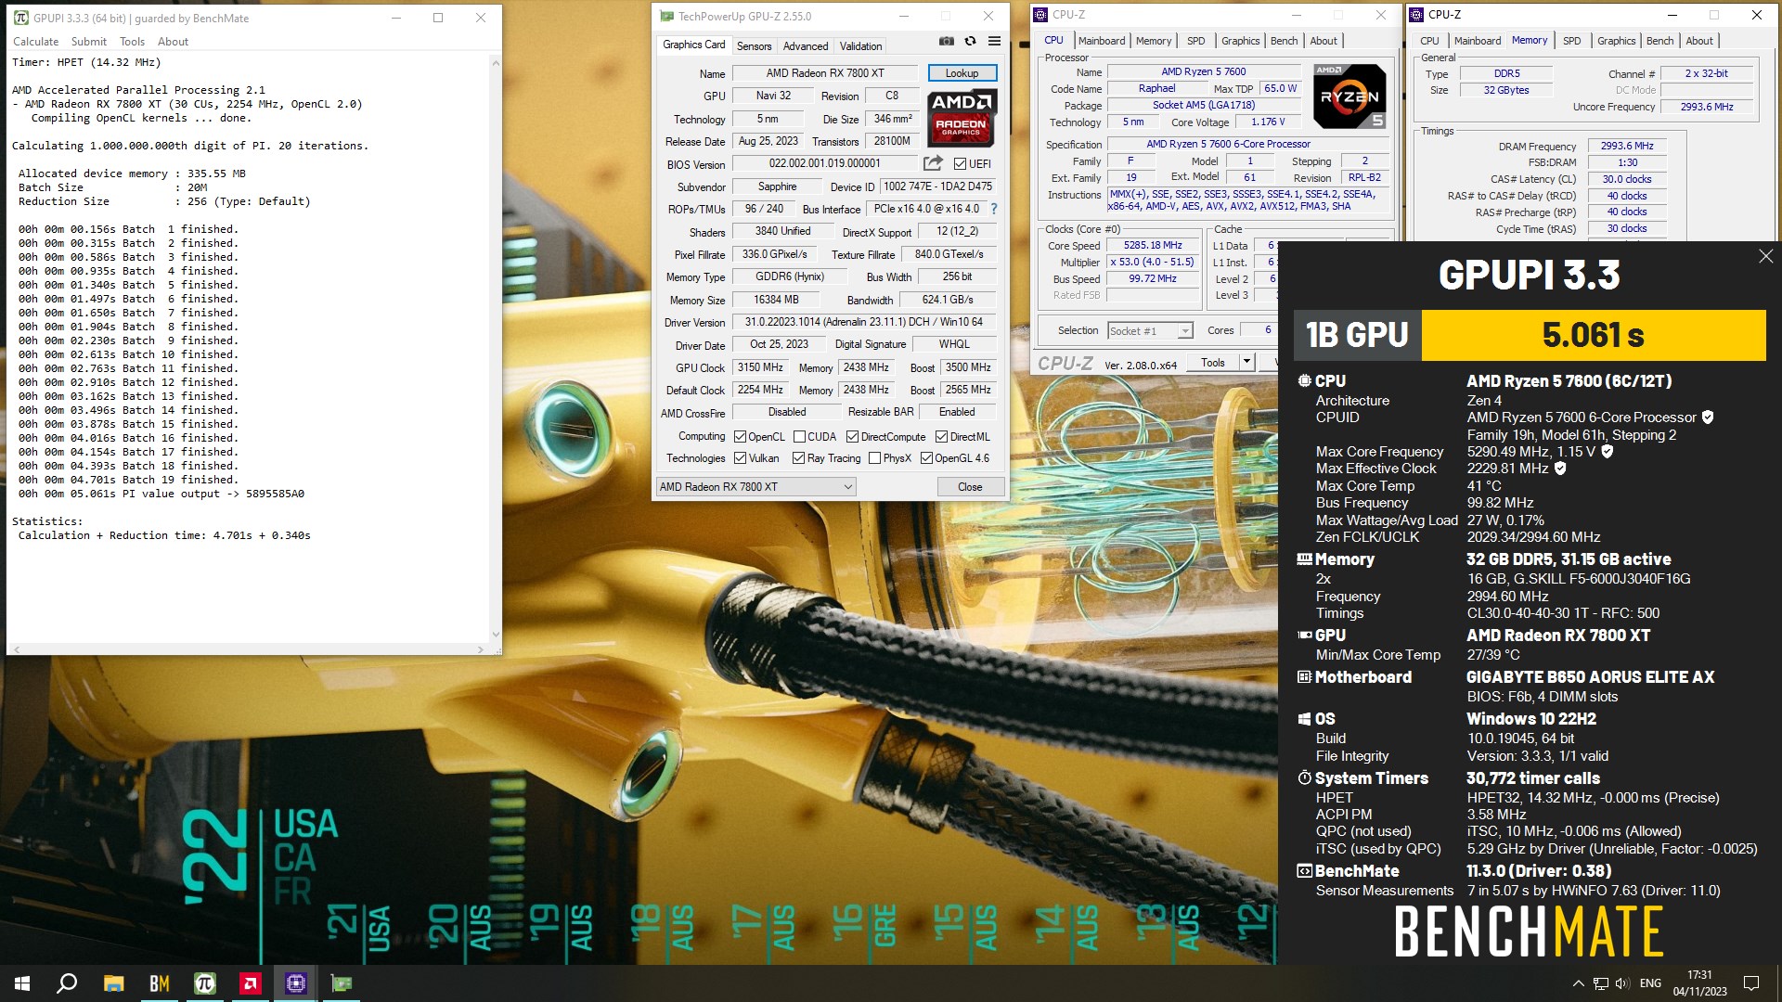Switch to the Sensors tab in GPU-Z
Viewport: 1782px width, 1002px height.
click(754, 46)
